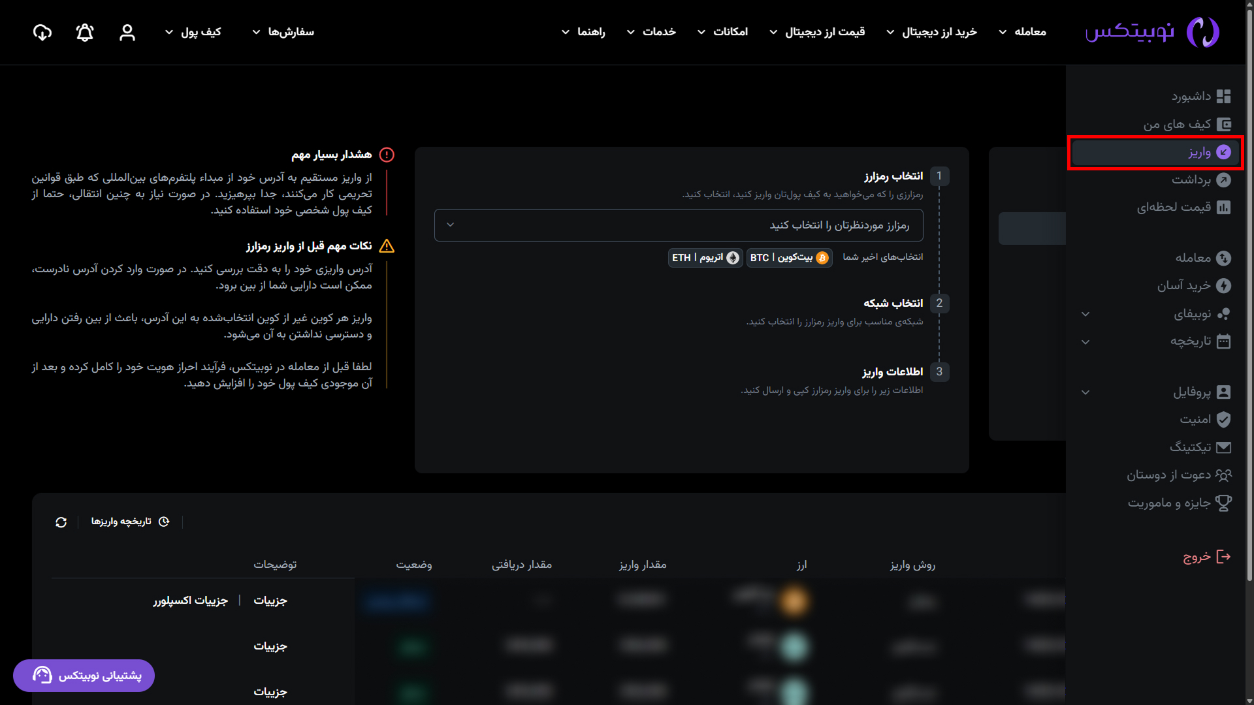Select the ETH اتریوم recent choice chip
The image size is (1254, 705).
pos(705,258)
